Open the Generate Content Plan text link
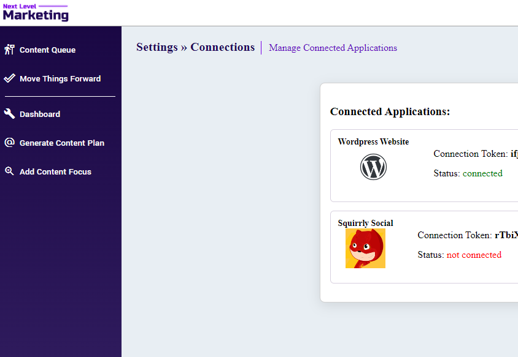Viewport: 518px width, 357px height. (x=62, y=143)
